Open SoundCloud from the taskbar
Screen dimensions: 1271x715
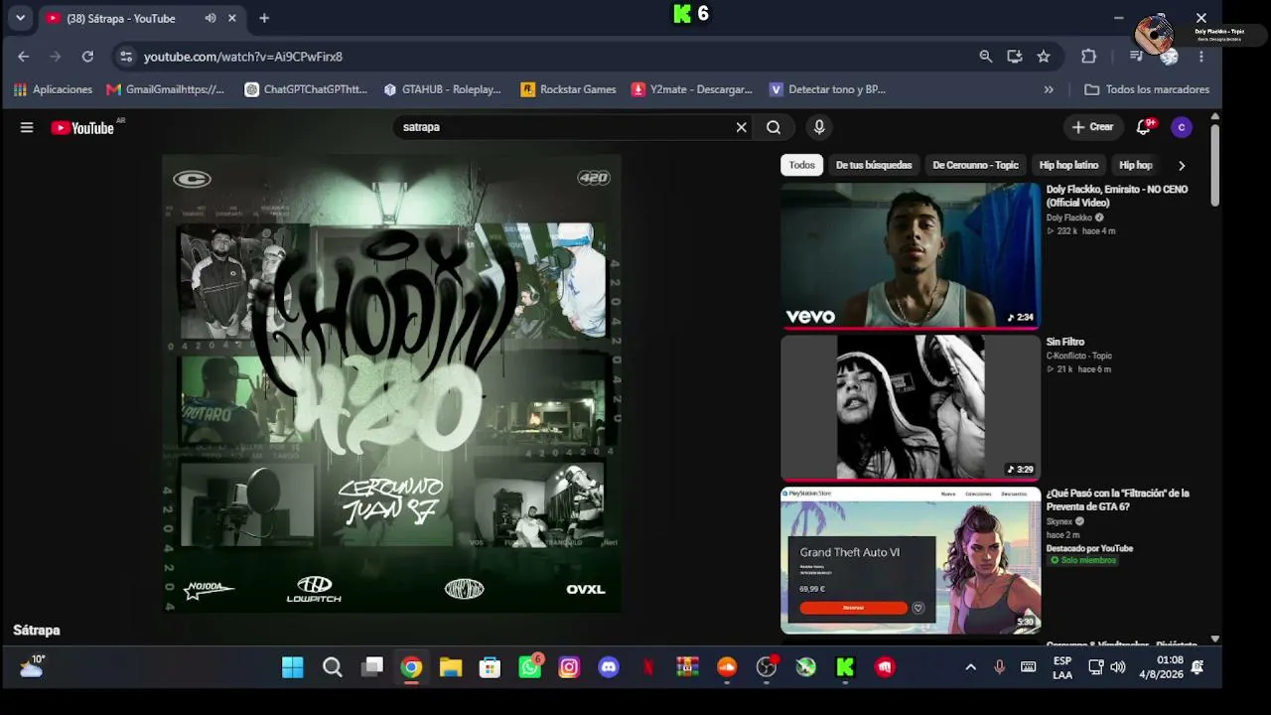(727, 667)
